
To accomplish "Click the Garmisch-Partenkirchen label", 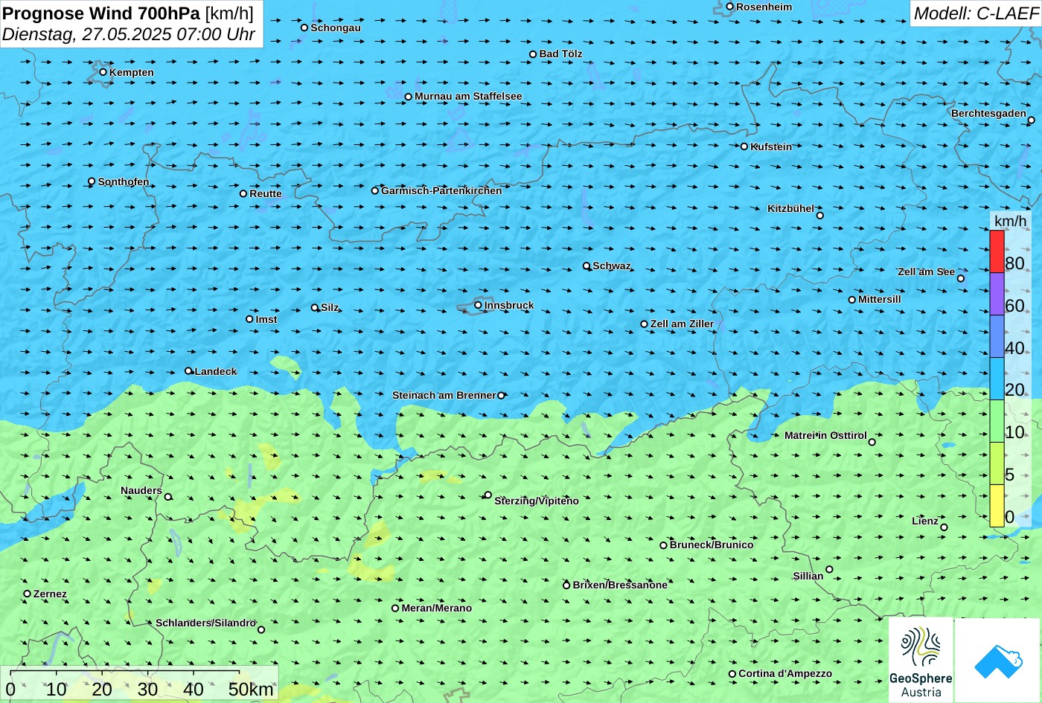I will tap(441, 190).
